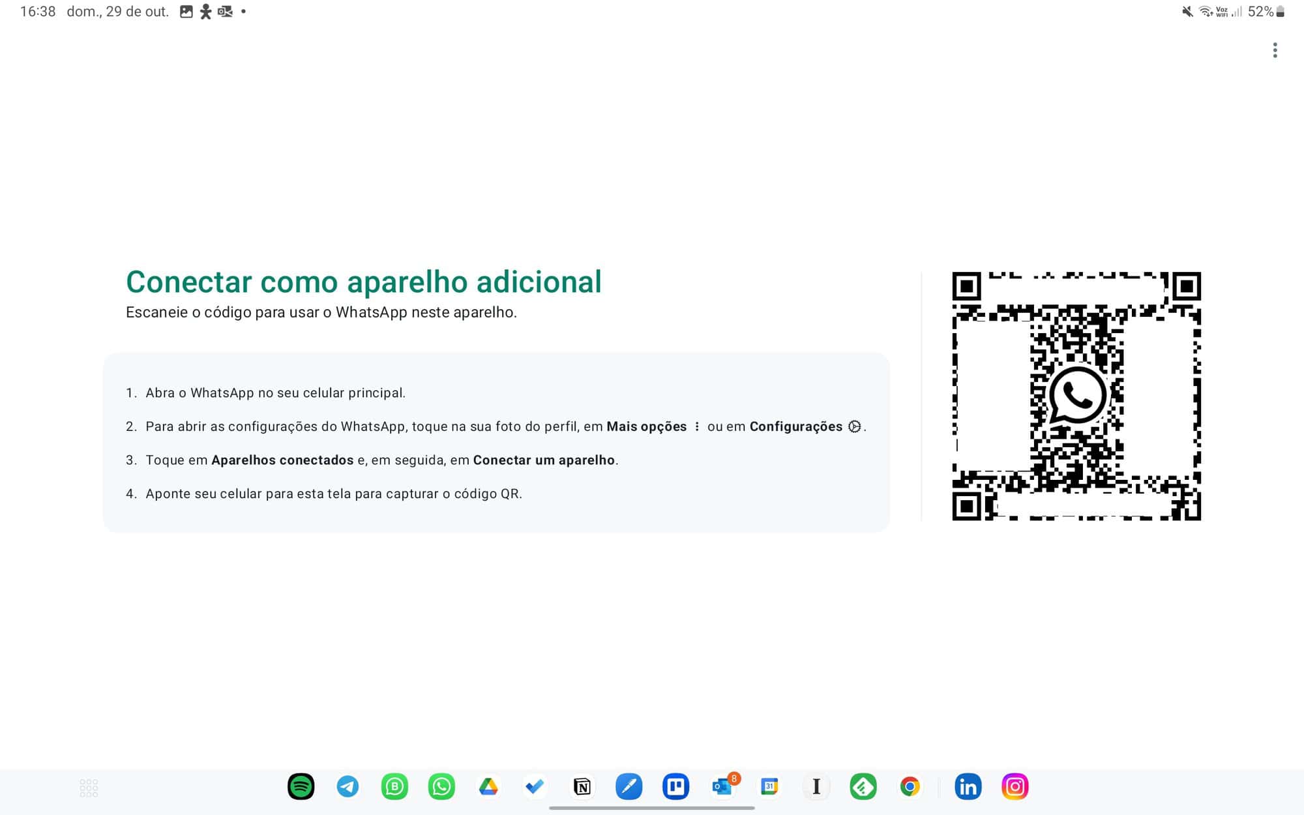Viewport: 1304px width, 815px height.
Task: Open Telegram from the taskbar
Action: coord(348,787)
